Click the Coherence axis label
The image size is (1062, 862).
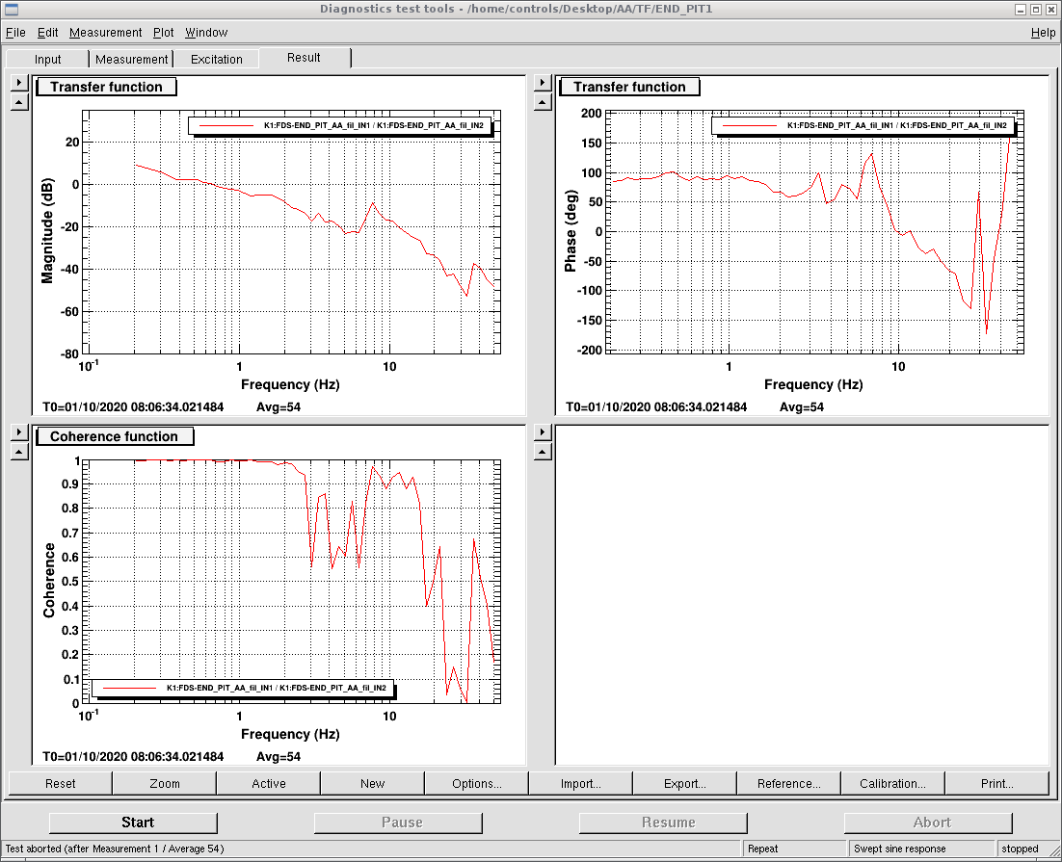click(x=49, y=581)
